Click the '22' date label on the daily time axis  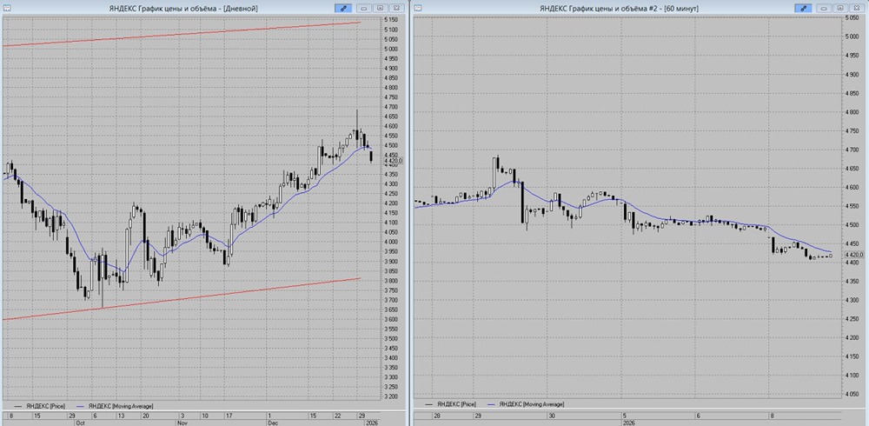(337, 416)
